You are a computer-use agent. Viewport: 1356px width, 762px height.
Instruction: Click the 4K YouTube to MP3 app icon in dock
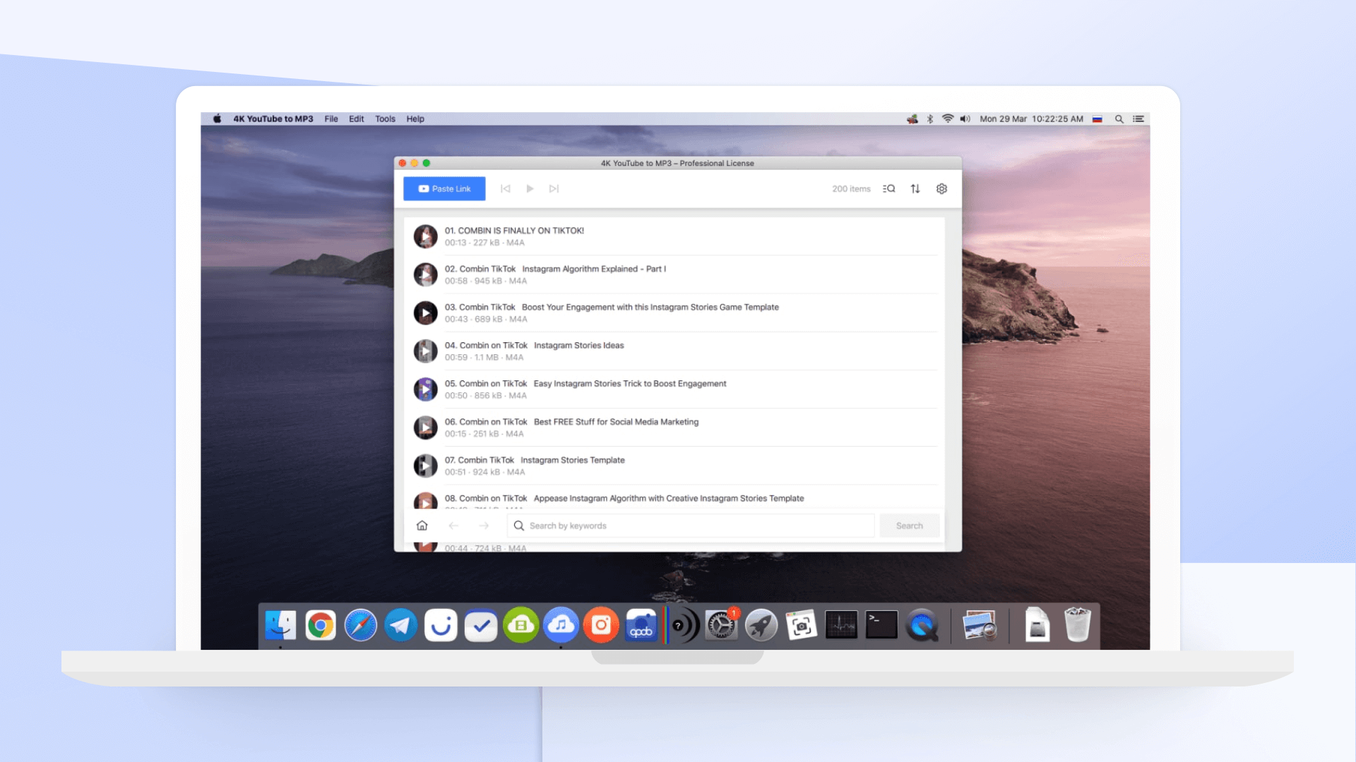[561, 624]
